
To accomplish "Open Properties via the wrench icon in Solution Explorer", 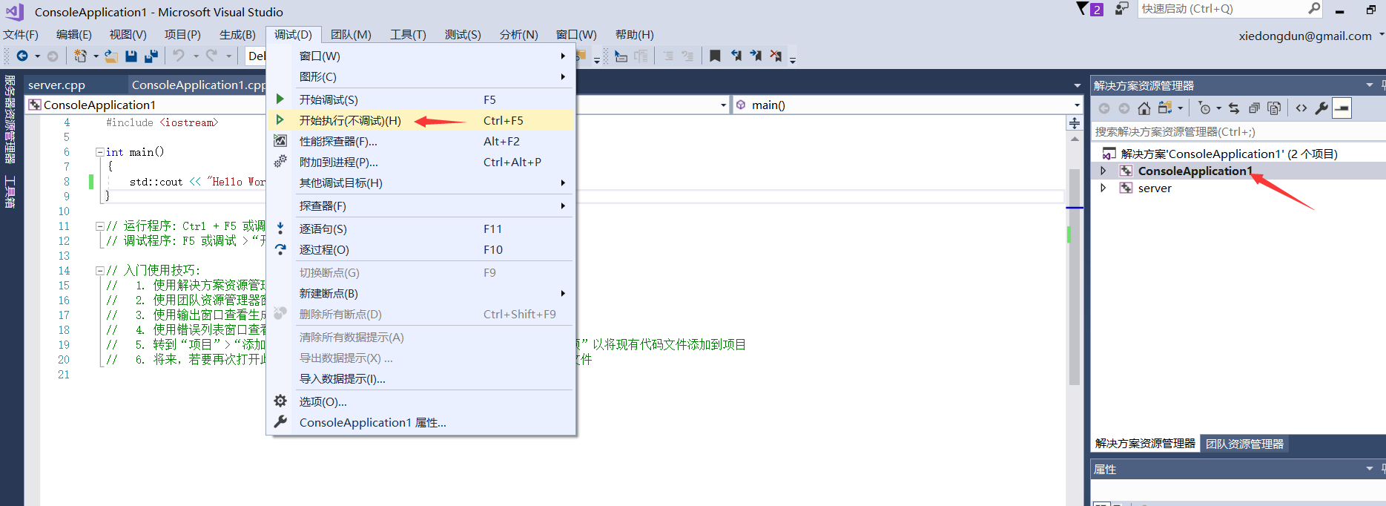I will tap(1321, 108).
